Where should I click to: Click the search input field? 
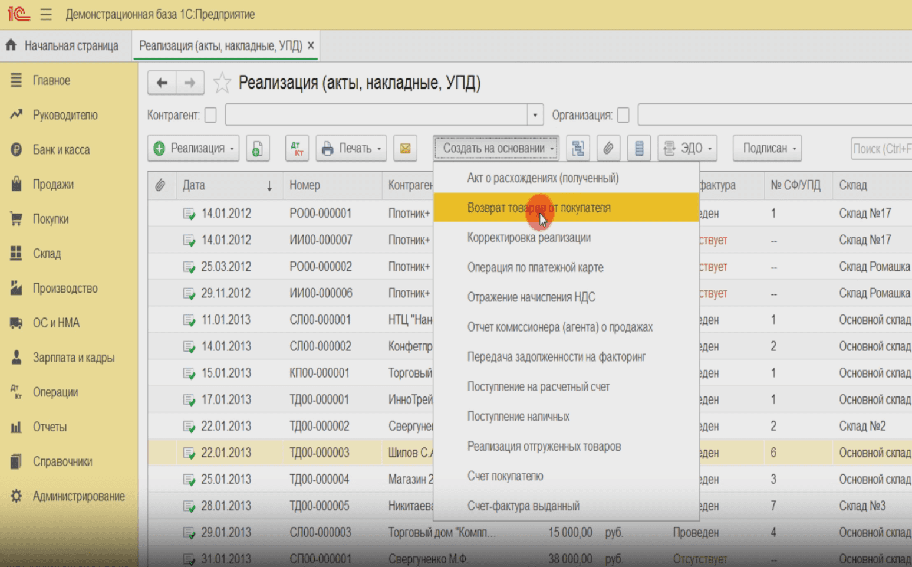point(881,149)
